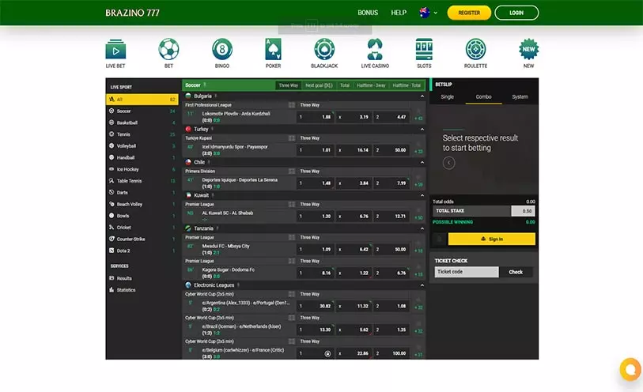Open Statistics under Services
This screenshot has width=643, height=392.
point(142,290)
